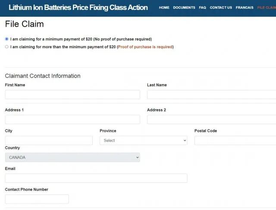The height and width of the screenshot is (210, 276).
Task: Go to the Home menu item
Action: tap(164, 8)
